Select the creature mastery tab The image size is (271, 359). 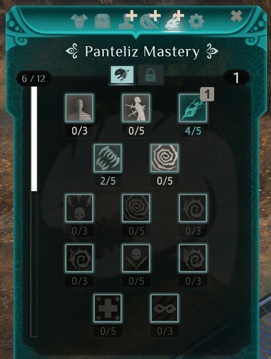coord(173,22)
